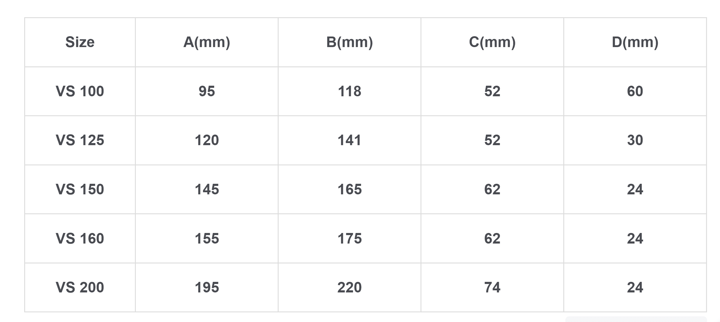
Task: Click the B value 118 cell
Action: [349, 91]
